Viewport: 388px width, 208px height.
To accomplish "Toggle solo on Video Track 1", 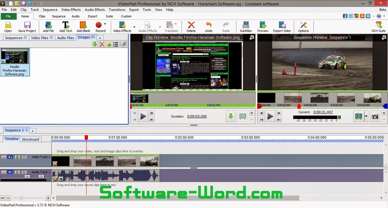I will [17, 157].
